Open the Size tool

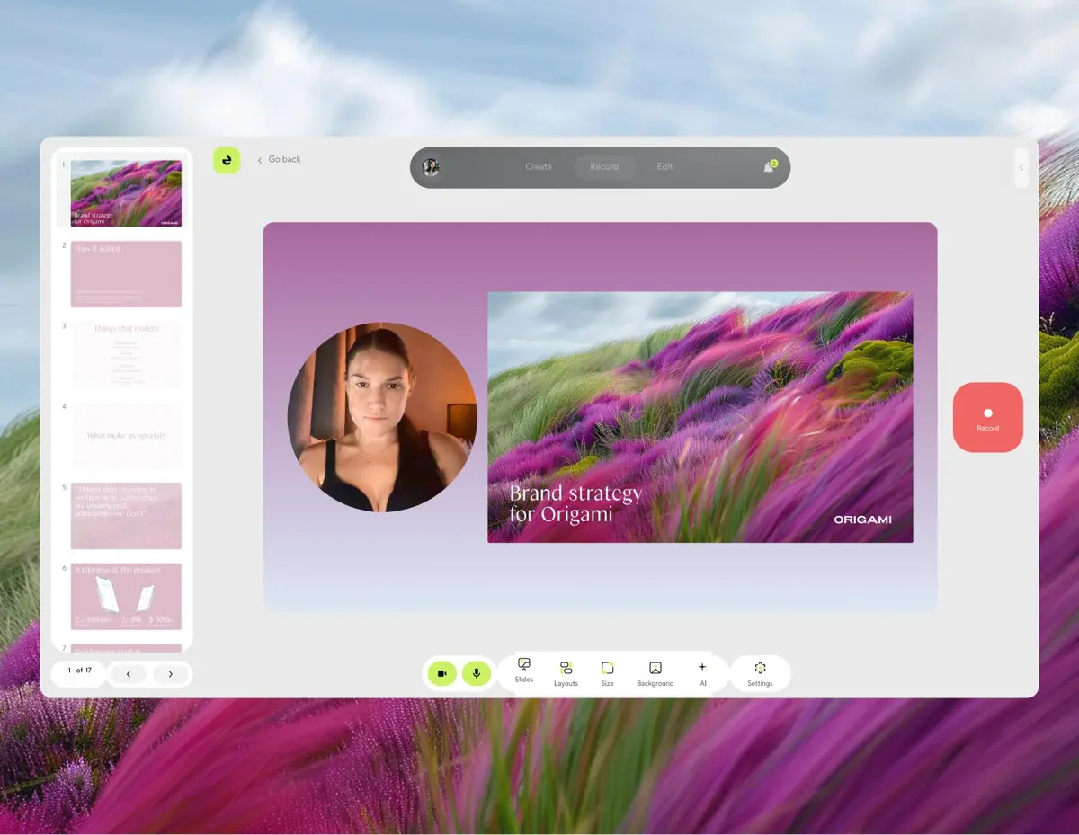pos(607,673)
